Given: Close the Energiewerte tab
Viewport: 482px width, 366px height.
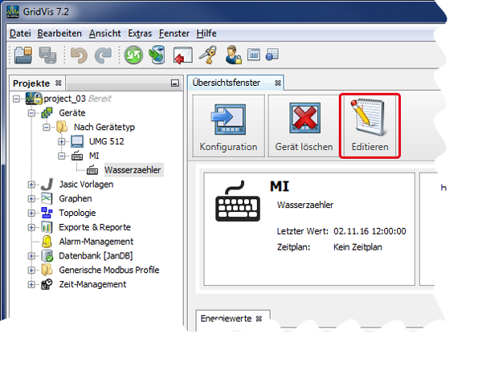Looking at the screenshot, I should [x=259, y=319].
